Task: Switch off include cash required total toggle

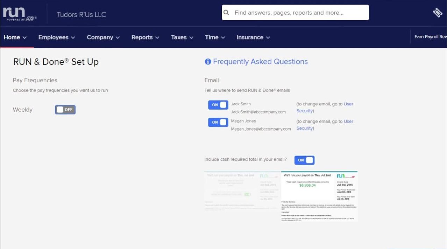Action: pyautogui.click(x=304, y=160)
